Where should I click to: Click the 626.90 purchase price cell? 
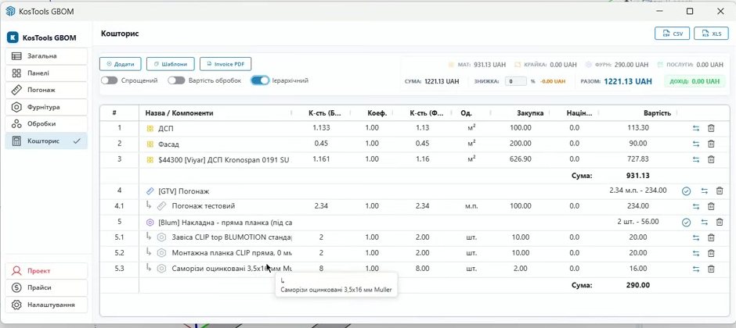(521, 159)
